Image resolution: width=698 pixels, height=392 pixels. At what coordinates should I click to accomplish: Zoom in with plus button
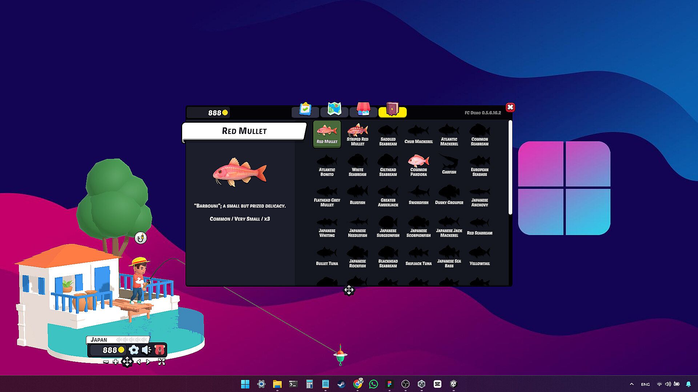[x=116, y=362]
